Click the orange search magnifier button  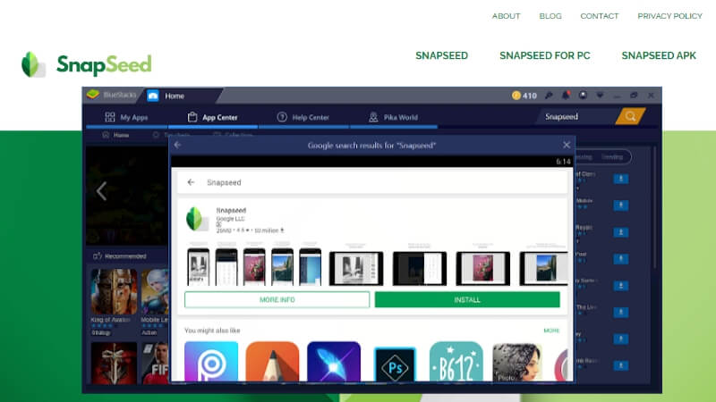[631, 117]
